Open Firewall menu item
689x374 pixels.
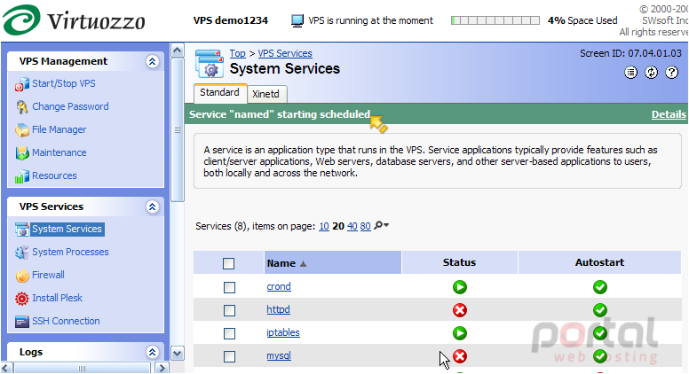tap(48, 275)
